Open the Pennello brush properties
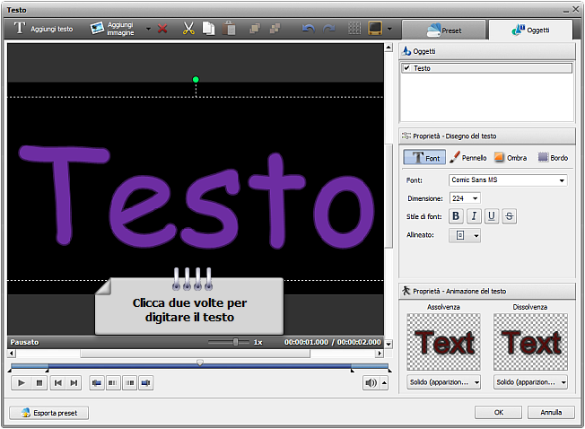585x429 pixels. click(x=467, y=158)
